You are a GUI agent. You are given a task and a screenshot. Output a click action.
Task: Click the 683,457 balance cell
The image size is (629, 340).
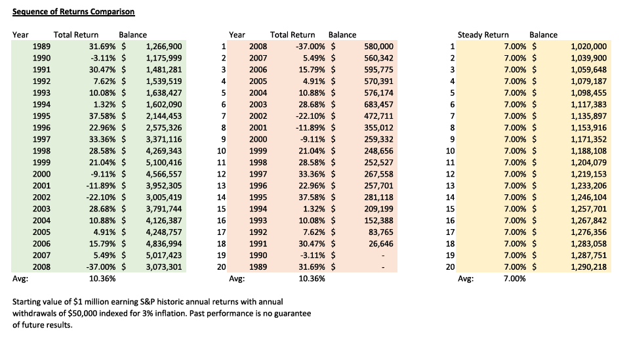pyautogui.click(x=378, y=104)
